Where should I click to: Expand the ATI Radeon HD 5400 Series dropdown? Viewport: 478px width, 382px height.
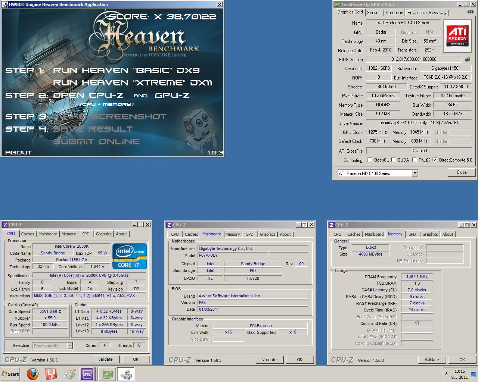tap(415, 173)
